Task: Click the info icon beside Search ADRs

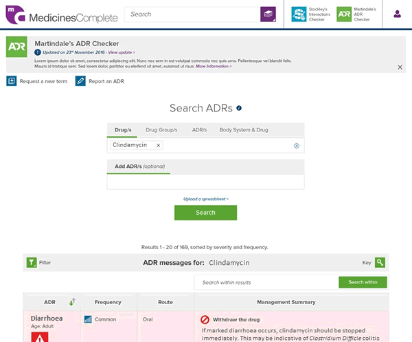Action: click(x=239, y=108)
